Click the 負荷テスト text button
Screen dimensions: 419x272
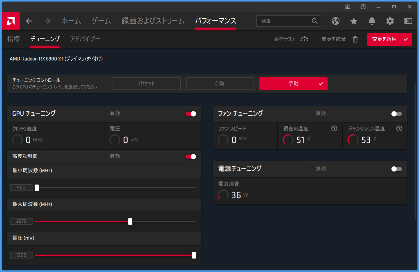pos(285,39)
